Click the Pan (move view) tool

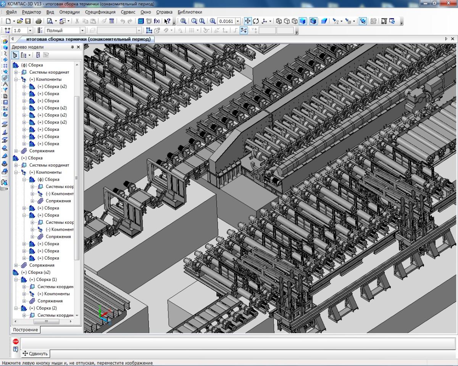tap(247, 21)
